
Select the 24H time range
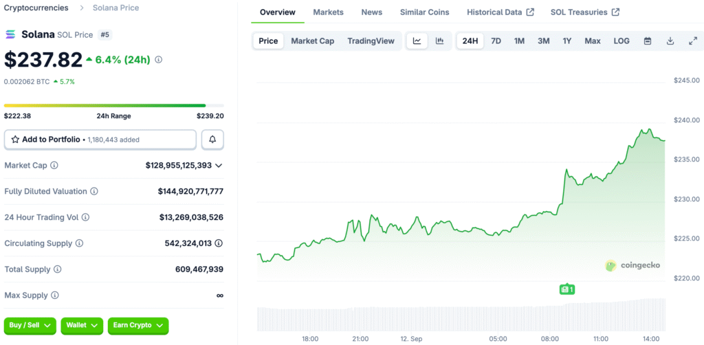coord(470,41)
